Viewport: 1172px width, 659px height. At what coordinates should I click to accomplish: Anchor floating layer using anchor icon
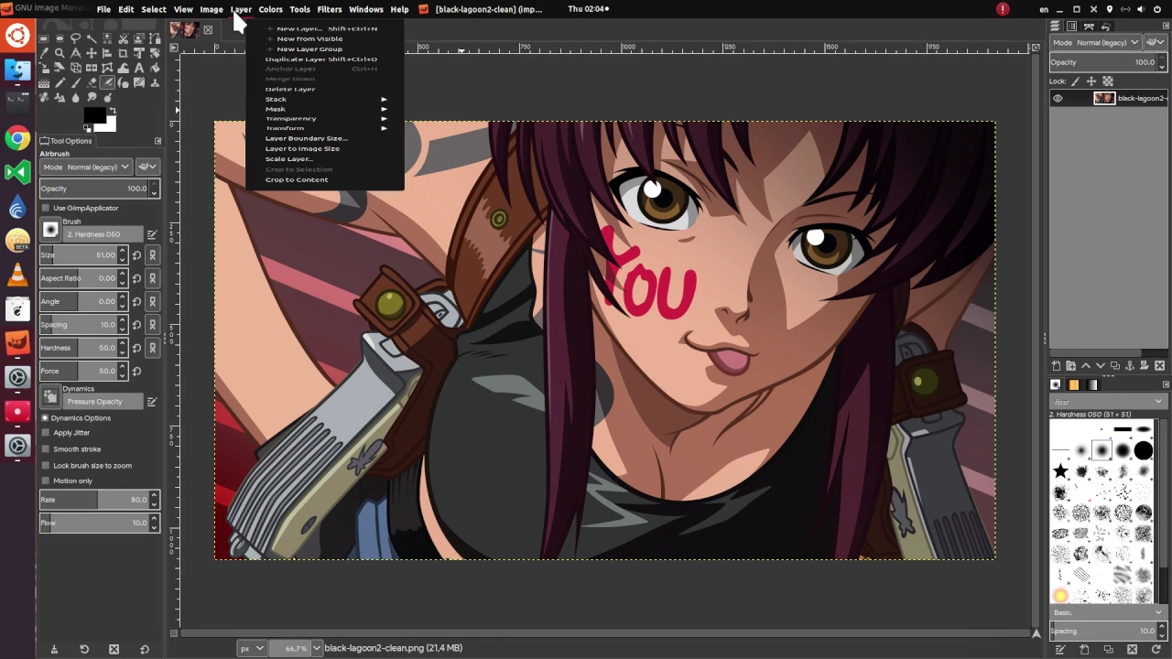tap(1130, 365)
